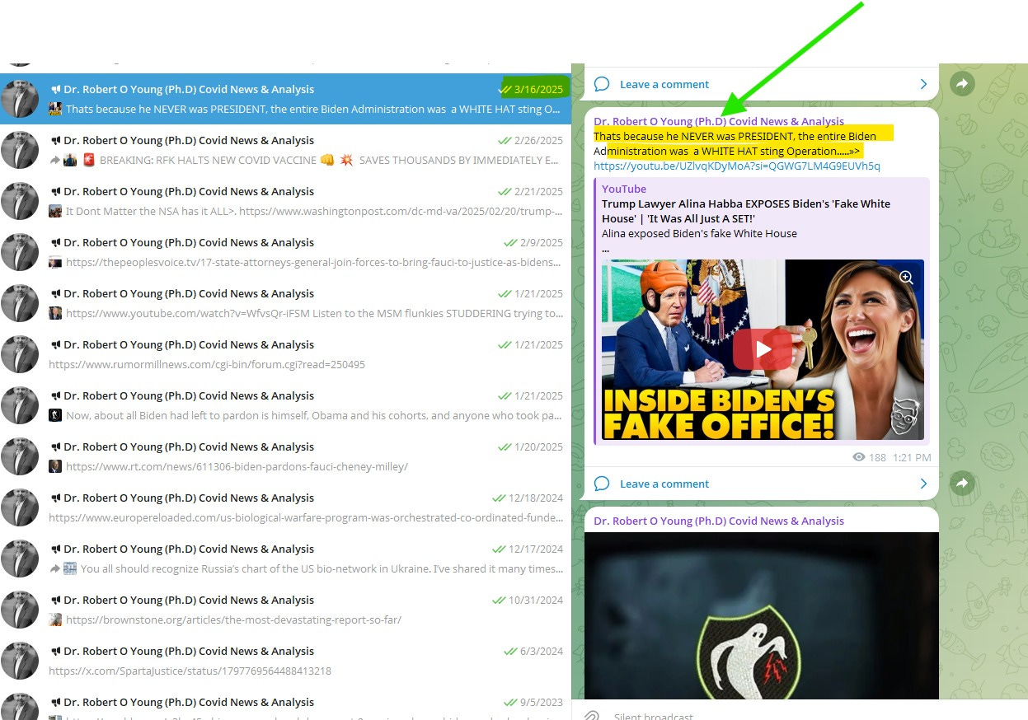
Task: Open 'Trump Lawyer Alina Habba EXPOSES' preview title
Action: point(746,211)
